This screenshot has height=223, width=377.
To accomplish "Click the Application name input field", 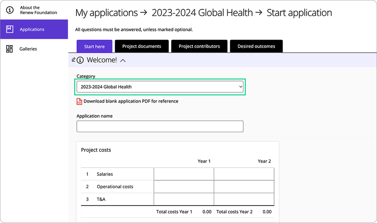I will [x=160, y=126].
